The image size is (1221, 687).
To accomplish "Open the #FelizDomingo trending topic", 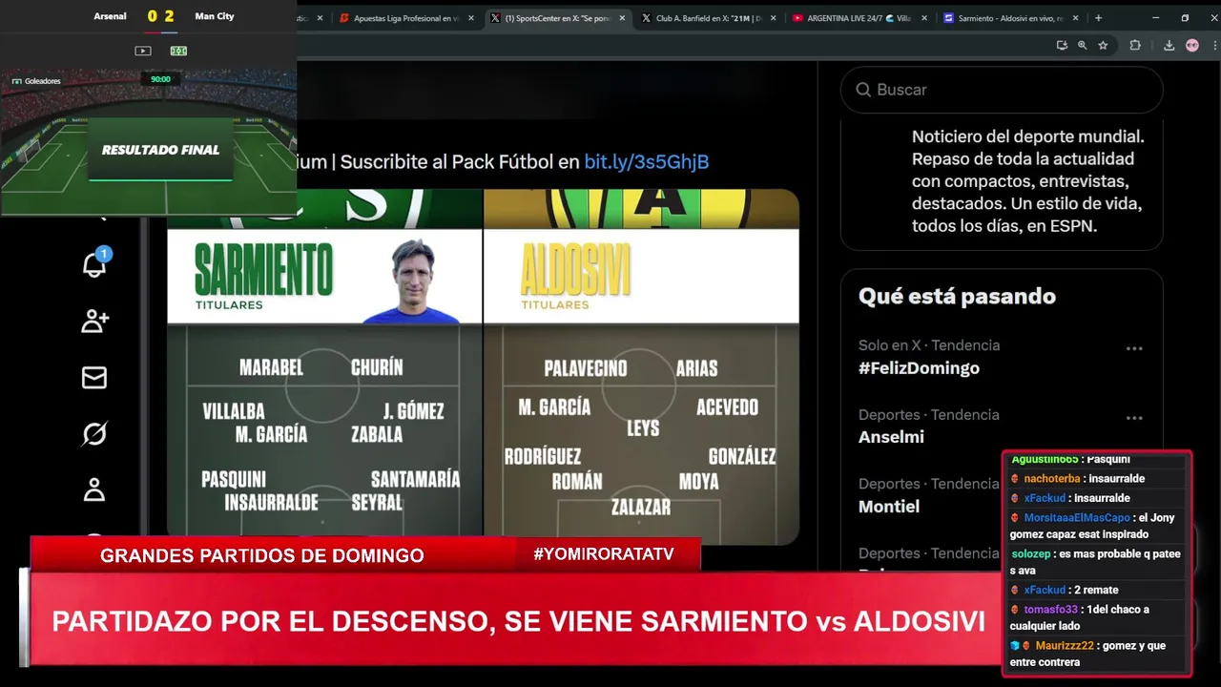I will click(919, 368).
